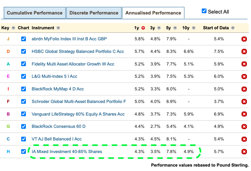Open HSBC Global Strategy Balanced Portfolio link
The height and width of the screenshot is (171, 251).
point(78,51)
